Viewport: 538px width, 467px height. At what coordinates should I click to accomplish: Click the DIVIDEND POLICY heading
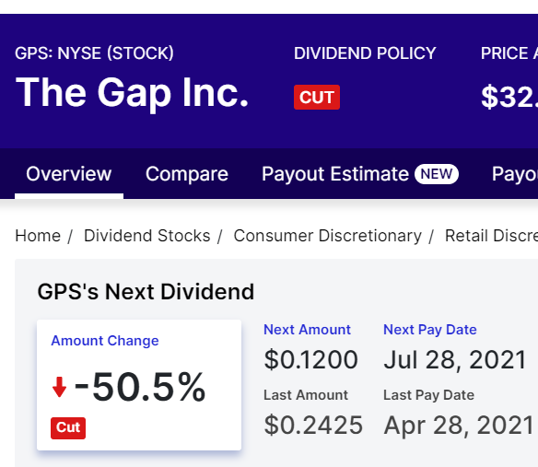coord(365,53)
